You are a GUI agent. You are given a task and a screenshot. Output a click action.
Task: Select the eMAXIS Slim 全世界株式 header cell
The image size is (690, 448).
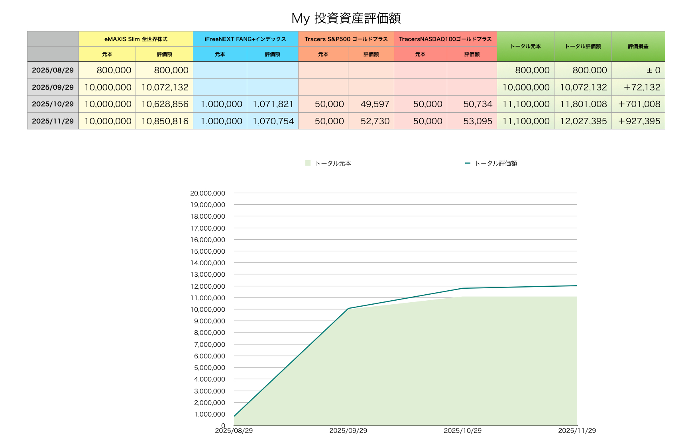click(136, 39)
